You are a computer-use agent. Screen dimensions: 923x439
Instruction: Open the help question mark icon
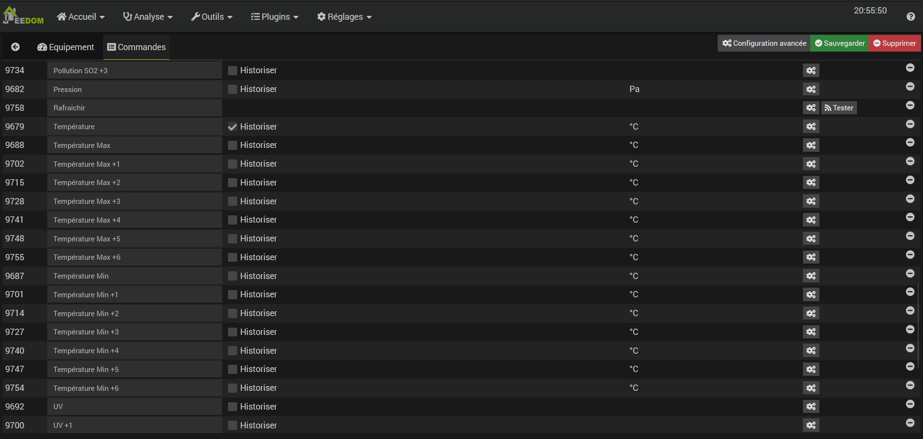point(910,17)
